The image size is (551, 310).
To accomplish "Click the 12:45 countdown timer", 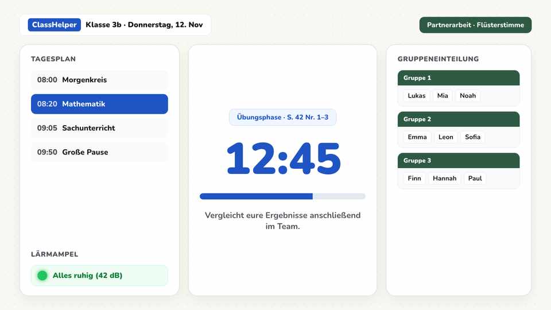I will pyautogui.click(x=283, y=158).
